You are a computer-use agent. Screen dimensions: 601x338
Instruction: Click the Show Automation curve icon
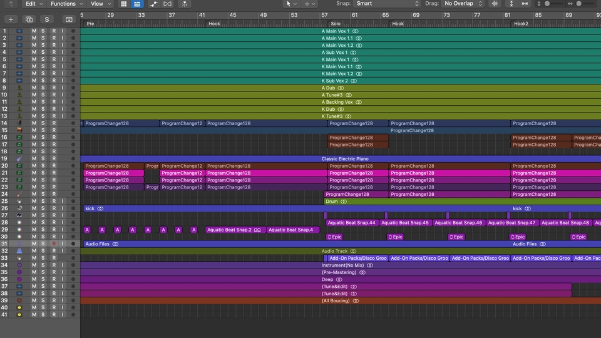point(154,4)
